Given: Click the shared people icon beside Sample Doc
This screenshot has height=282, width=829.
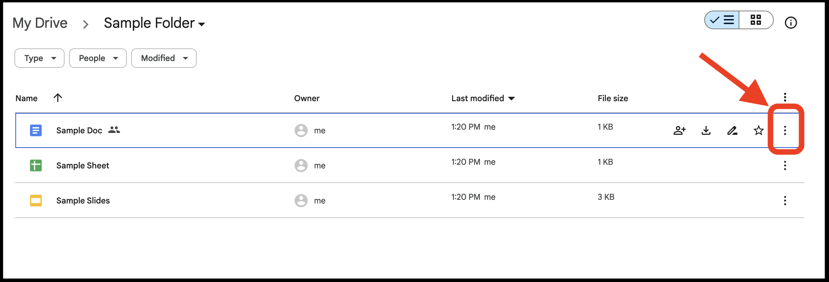Looking at the screenshot, I should [114, 130].
